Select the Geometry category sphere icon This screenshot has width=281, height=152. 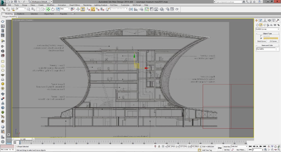(257, 25)
